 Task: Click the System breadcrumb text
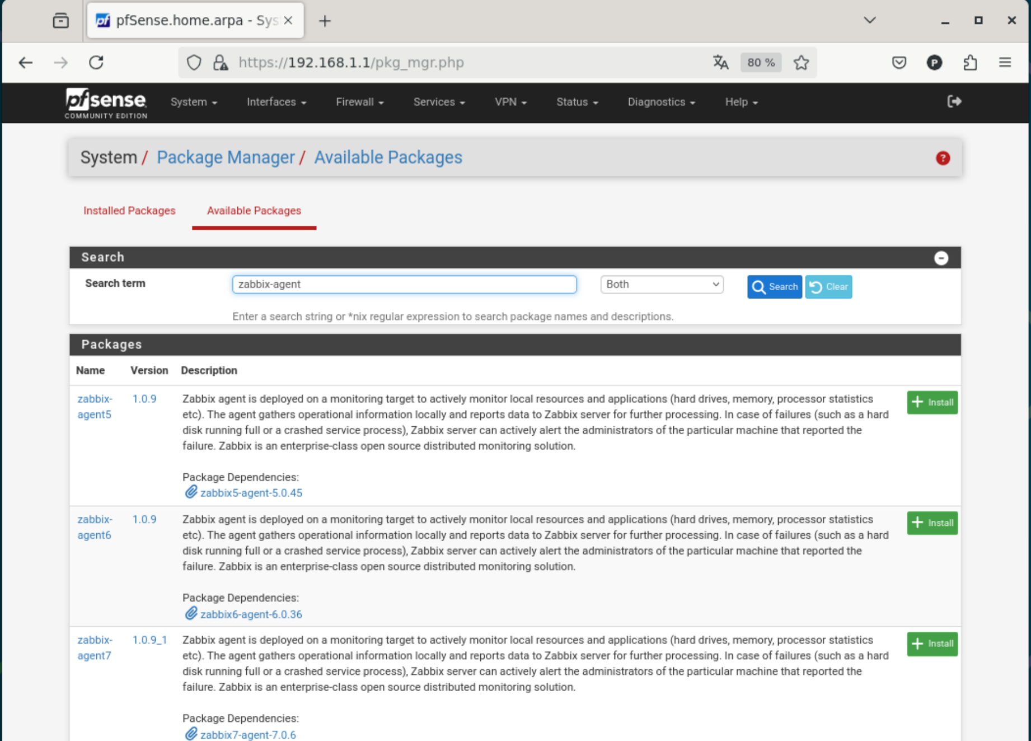point(109,157)
